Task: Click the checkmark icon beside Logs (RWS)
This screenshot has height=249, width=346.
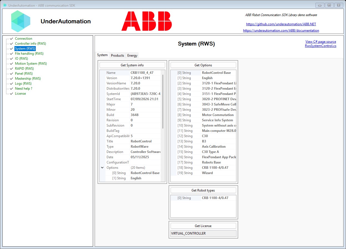Action: pyautogui.click(x=12, y=84)
